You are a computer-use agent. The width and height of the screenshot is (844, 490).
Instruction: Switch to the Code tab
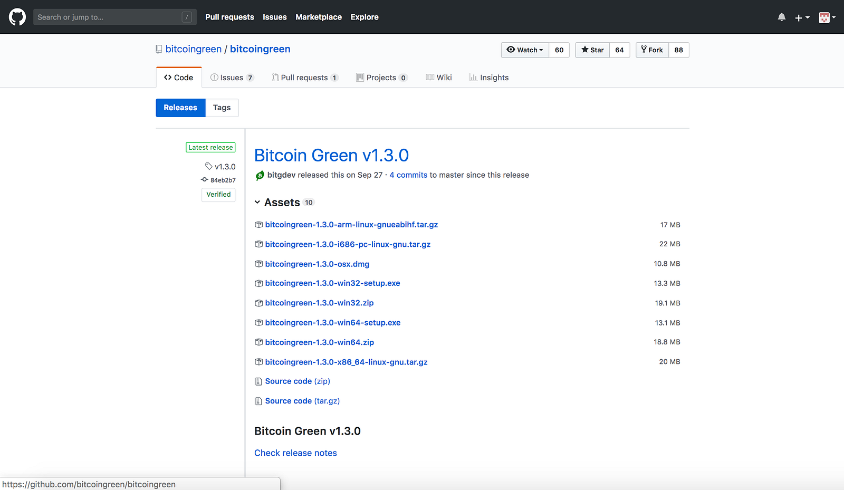(179, 78)
